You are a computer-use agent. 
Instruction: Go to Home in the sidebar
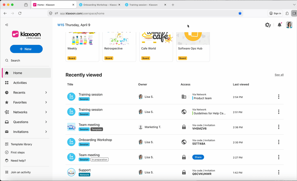(x=26, y=73)
